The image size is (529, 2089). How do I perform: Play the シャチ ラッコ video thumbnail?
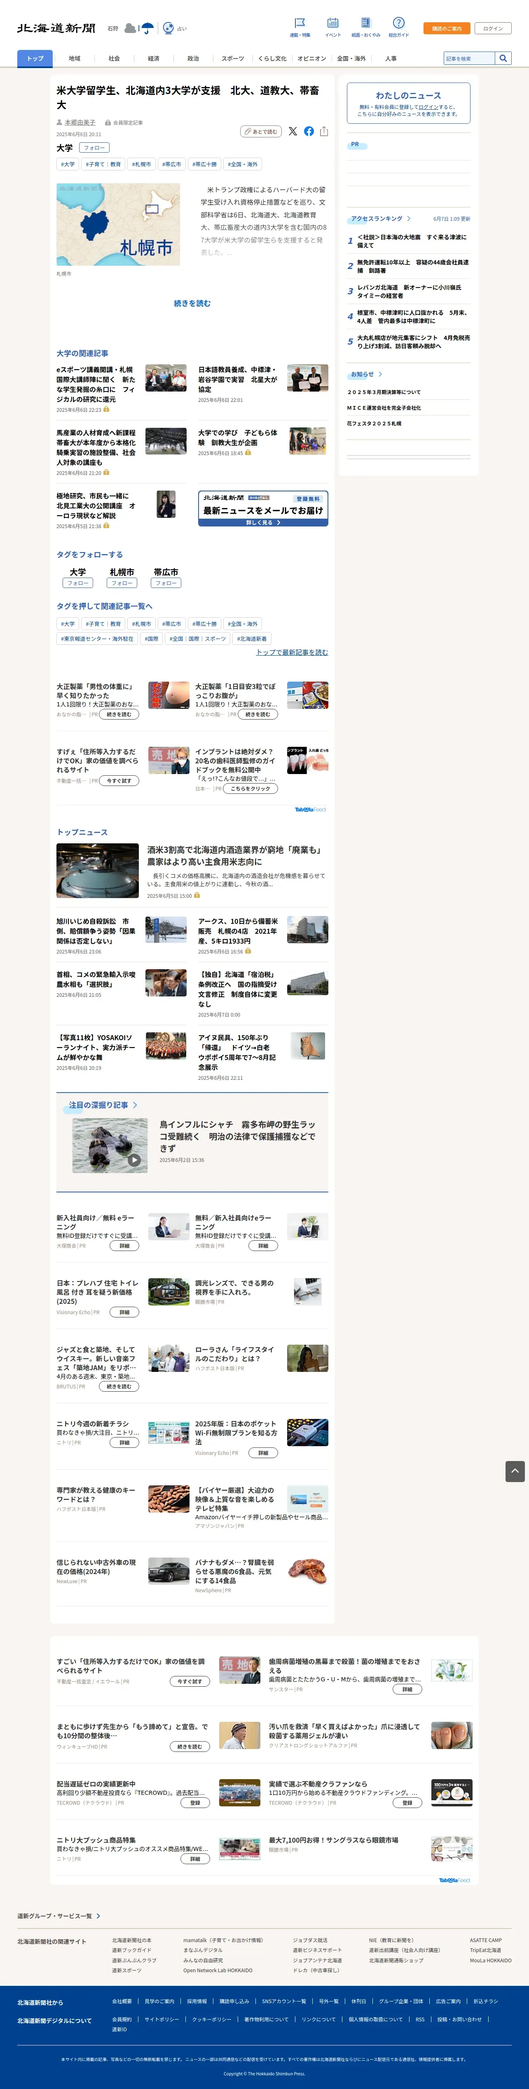click(x=110, y=1145)
